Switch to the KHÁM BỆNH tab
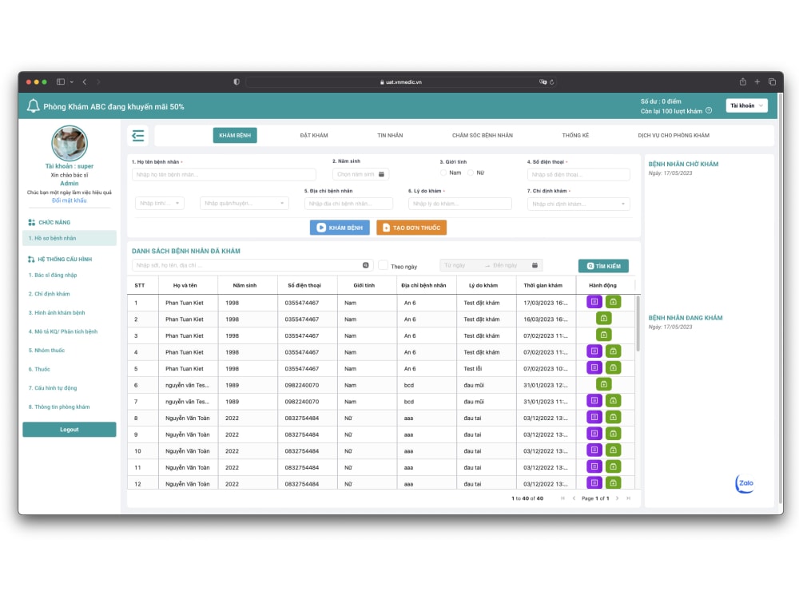 (x=235, y=136)
